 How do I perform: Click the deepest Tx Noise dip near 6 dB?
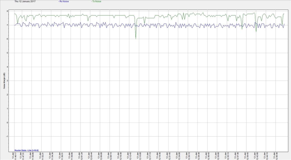coord(136,38)
